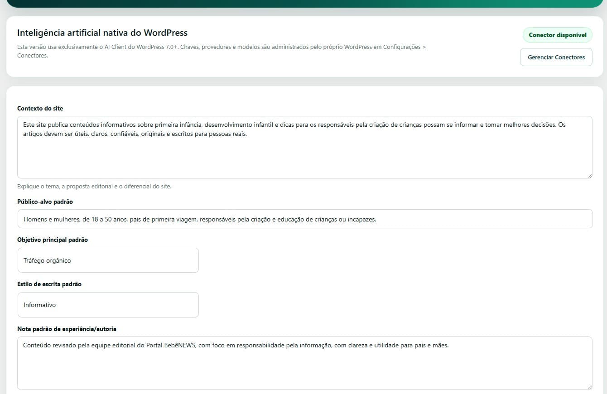Image resolution: width=607 pixels, height=394 pixels.
Task: Click the authorship note textarea resize handle
Action: tap(589, 387)
